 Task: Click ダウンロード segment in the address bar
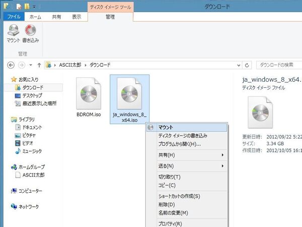coord(100,65)
